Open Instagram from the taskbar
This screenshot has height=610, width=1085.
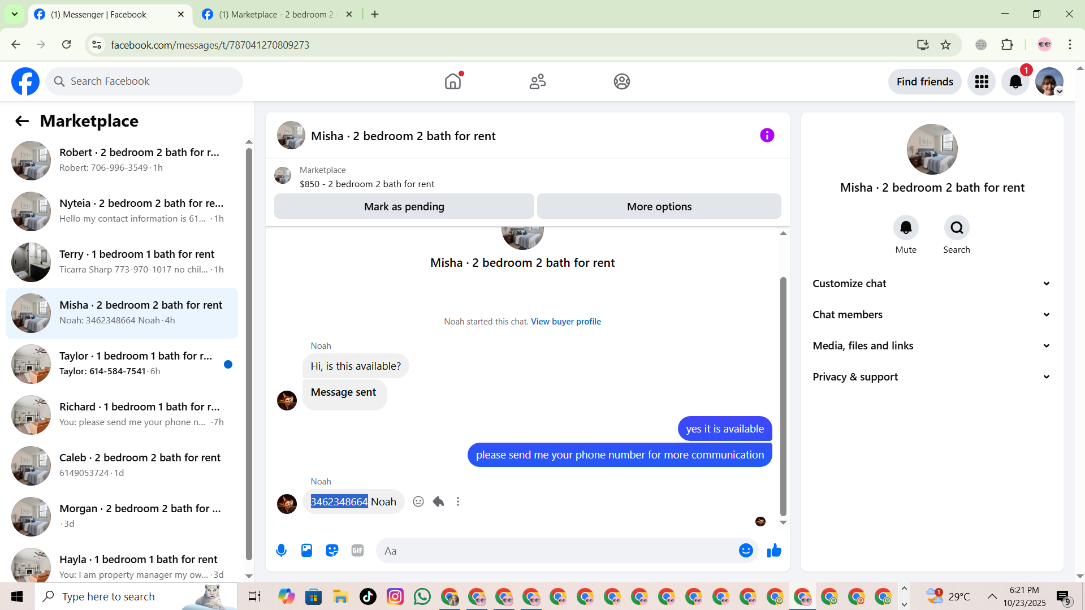pyautogui.click(x=395, y=596)
